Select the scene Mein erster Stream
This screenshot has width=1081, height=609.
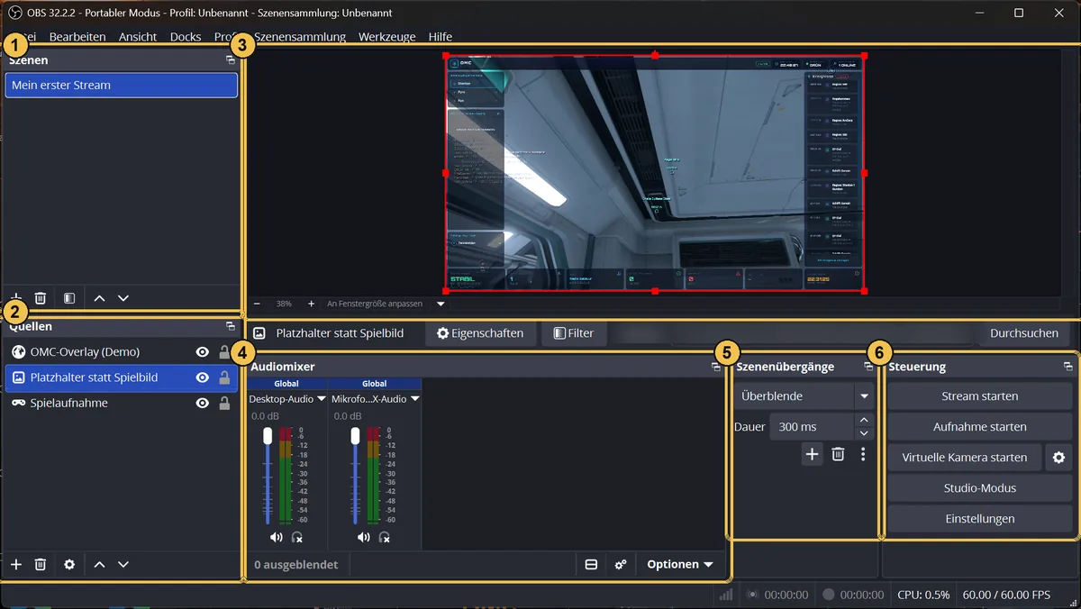click(x=122, y=86)
